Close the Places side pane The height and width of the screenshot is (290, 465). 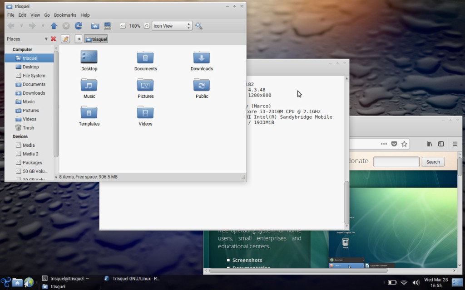pos(54,39)
